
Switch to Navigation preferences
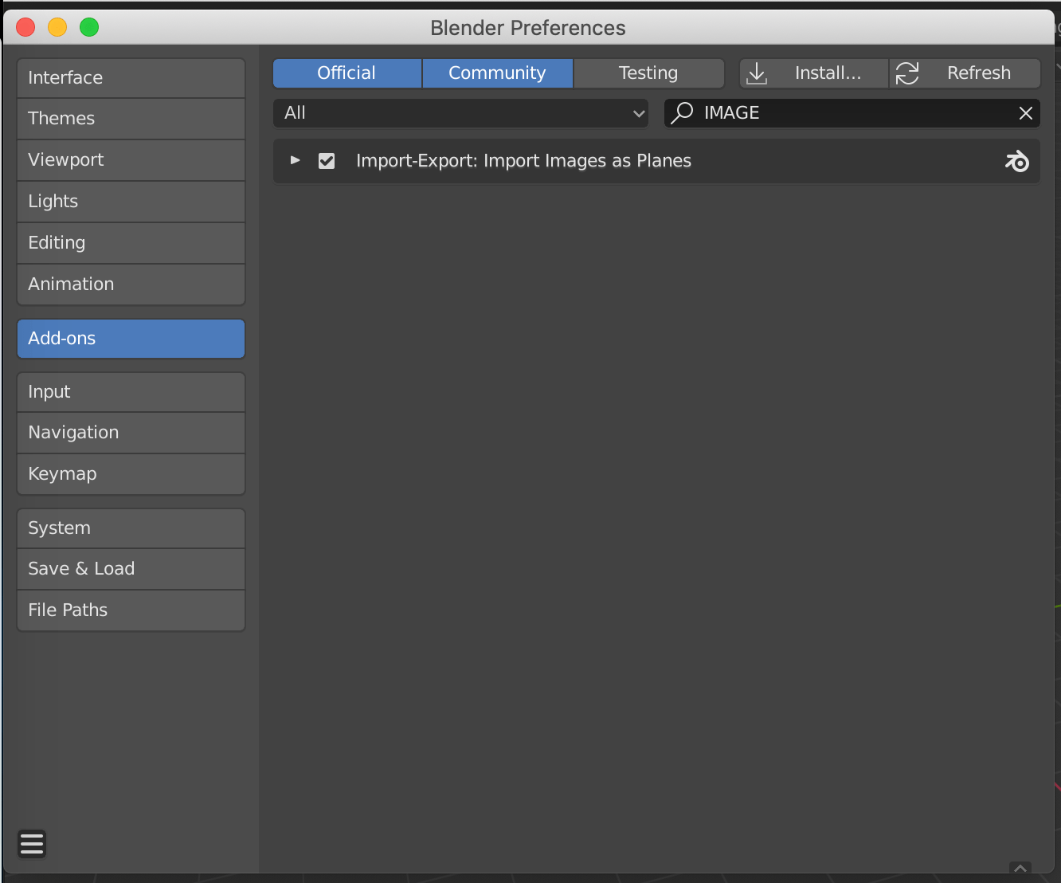(131, 433)
